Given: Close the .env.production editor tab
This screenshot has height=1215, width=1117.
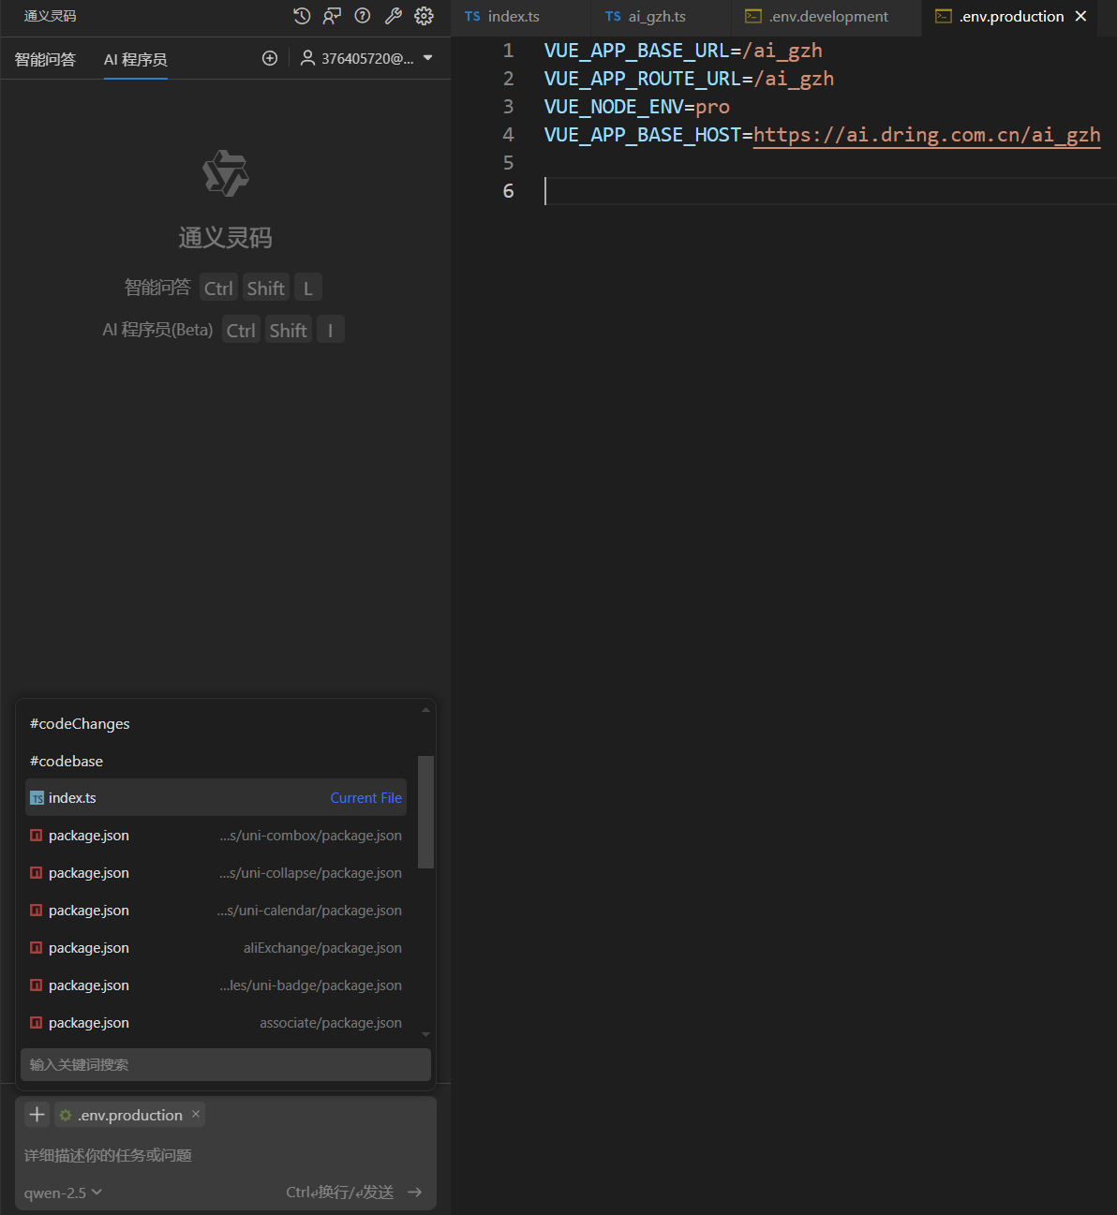Looking at the screenshot, I should 1080,17.
